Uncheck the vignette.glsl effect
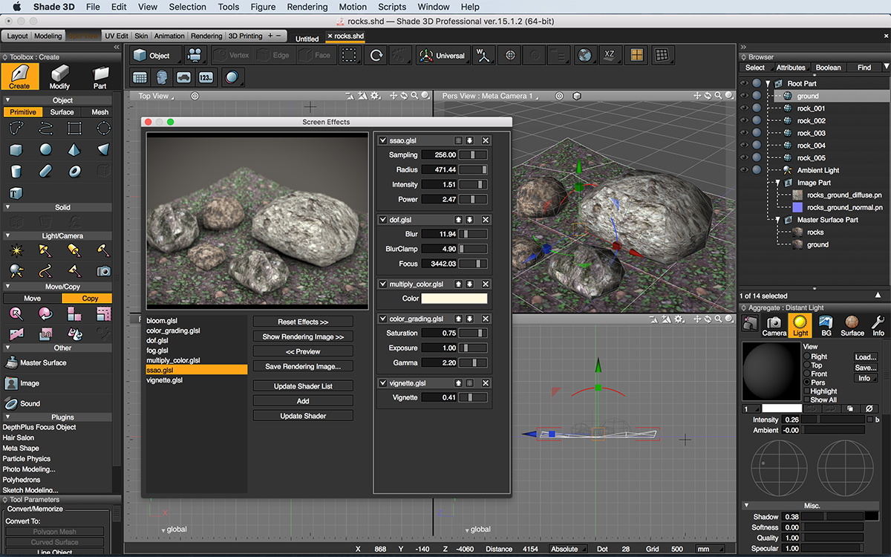Image resolution: width=891 pixels, height=557 pixels. coord(383,383)
